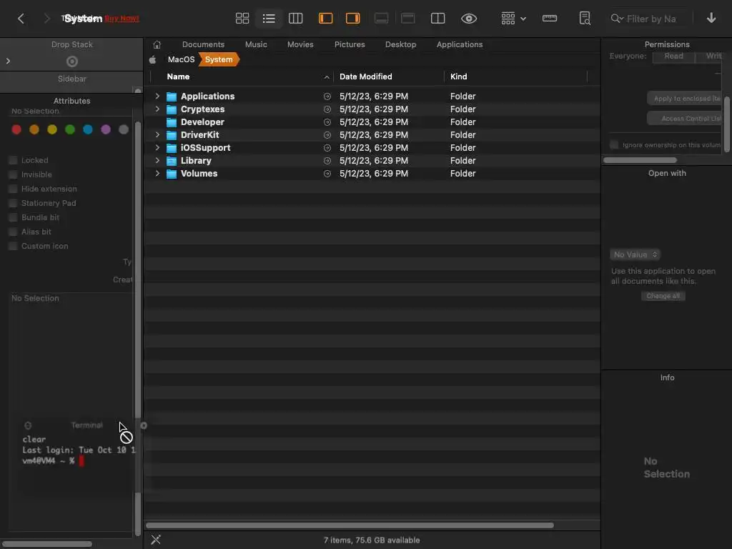Click the Buy Now link

[x=122, y=19]
